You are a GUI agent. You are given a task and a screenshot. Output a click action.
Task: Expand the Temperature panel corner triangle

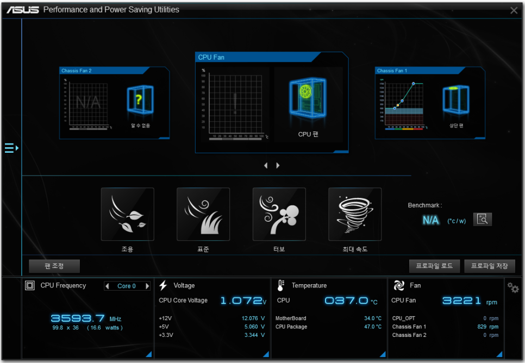383,354
